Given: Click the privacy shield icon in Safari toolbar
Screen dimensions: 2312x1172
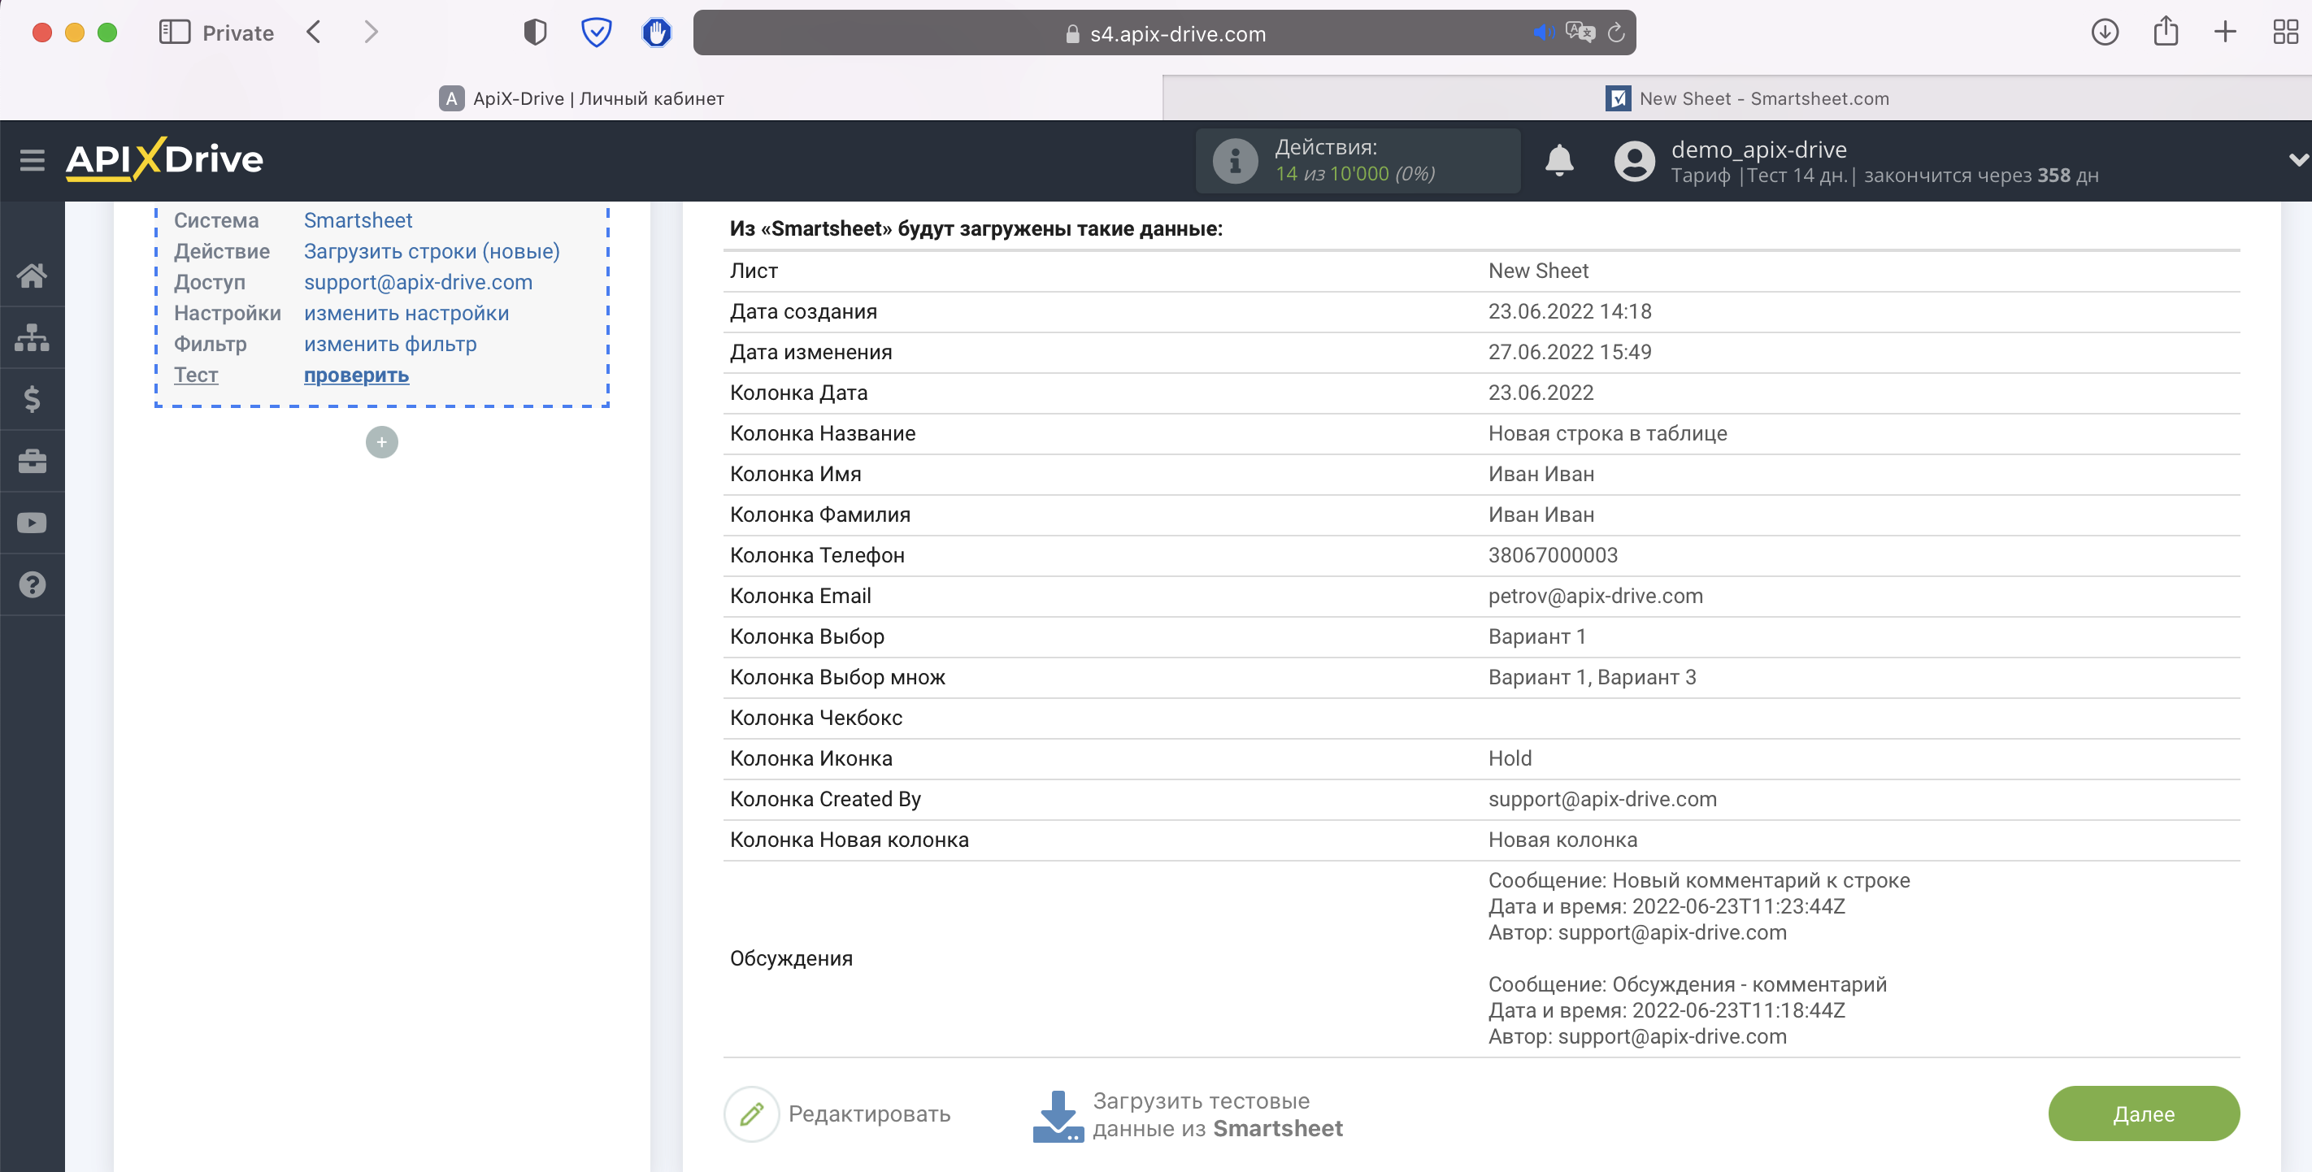Looking at the screenshot, I should click(x=535, y=33).
